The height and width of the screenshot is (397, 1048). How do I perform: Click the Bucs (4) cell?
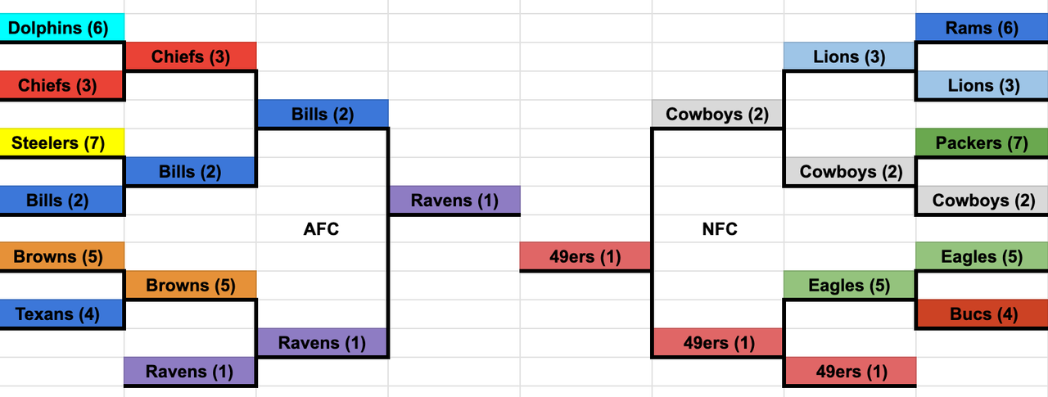pos(982,314)
